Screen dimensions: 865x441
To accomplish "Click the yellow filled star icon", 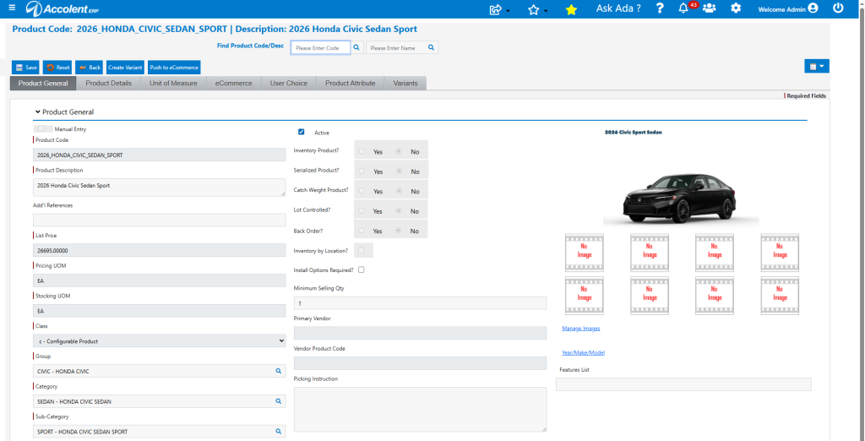I will pyautogui.click(x=572, y=9).
